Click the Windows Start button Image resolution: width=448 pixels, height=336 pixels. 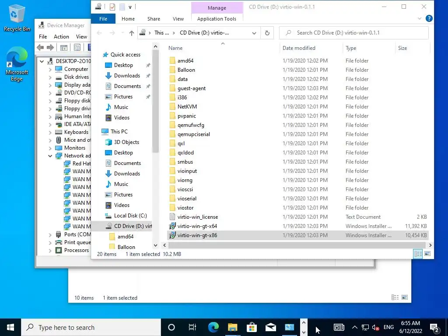(x=10, y=327)
